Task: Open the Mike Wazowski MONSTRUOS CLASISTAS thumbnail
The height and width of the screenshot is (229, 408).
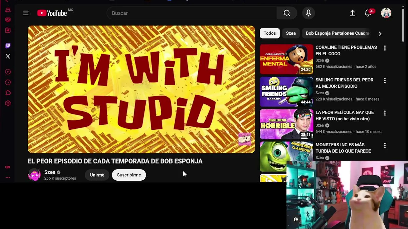Action: pos(287,156)
